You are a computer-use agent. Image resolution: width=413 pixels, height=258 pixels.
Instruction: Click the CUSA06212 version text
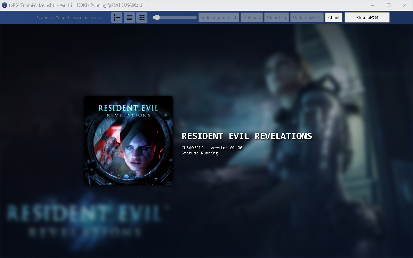pyautogui.click(x=212, y=147)
